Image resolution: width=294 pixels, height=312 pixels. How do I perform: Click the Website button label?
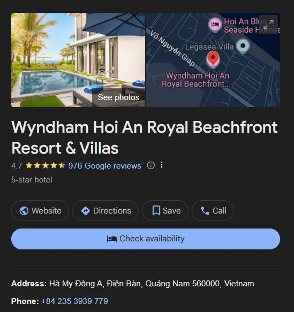tap(47, 211)
